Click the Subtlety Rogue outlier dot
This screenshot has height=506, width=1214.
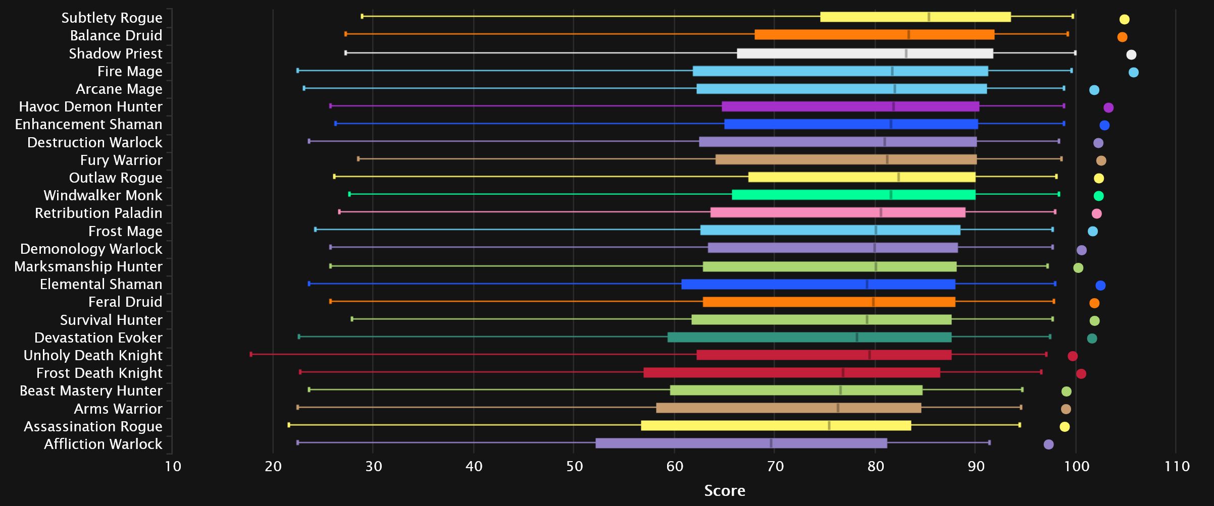tap(1124, 20)
